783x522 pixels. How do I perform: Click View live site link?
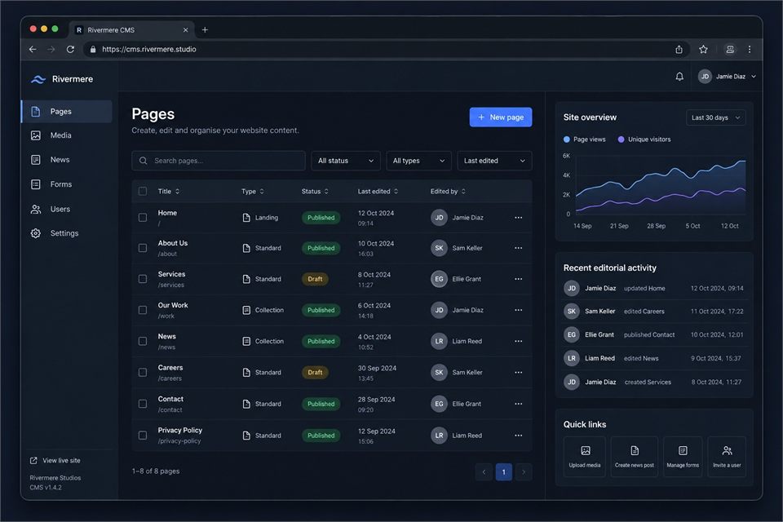click(x=55, y=461)
